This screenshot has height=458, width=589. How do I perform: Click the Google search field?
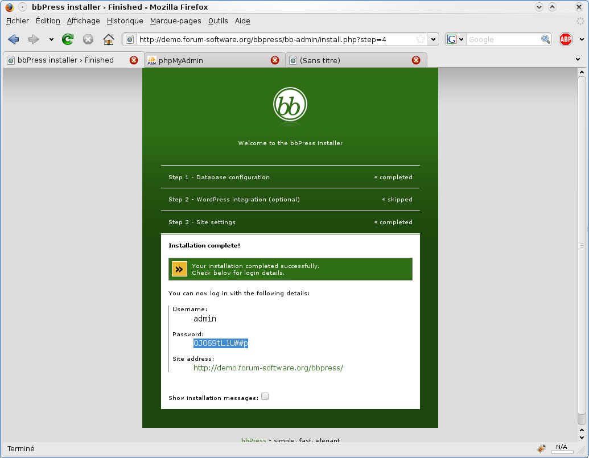[504, 39]
